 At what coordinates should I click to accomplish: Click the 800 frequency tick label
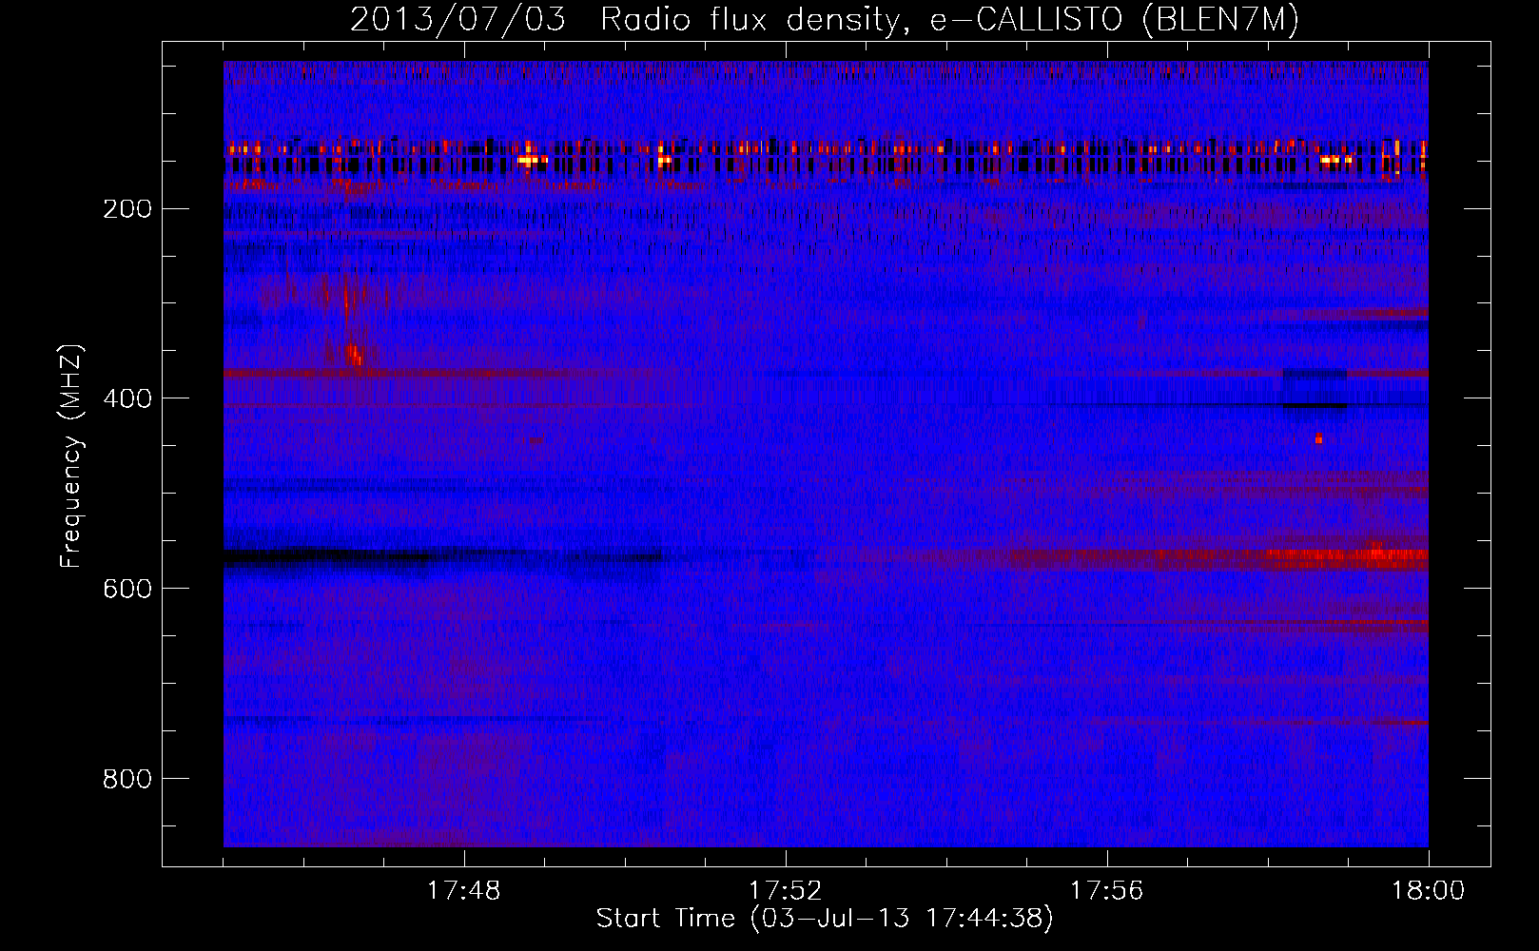click(127, 779)
